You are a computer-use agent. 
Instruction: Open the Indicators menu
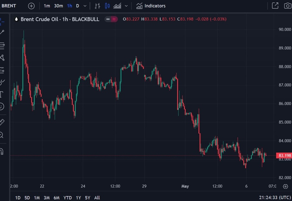point(151,6)
